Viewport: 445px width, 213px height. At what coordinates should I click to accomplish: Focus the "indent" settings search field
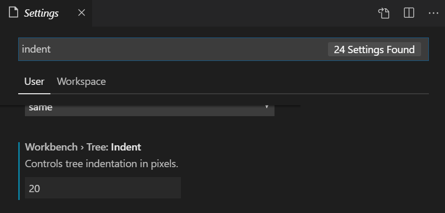[x=224, y=49]
